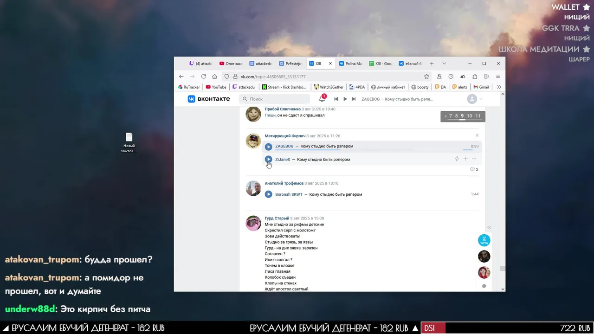Click the VKontakte logo
The image size is (594, 334).
(209, 99)
